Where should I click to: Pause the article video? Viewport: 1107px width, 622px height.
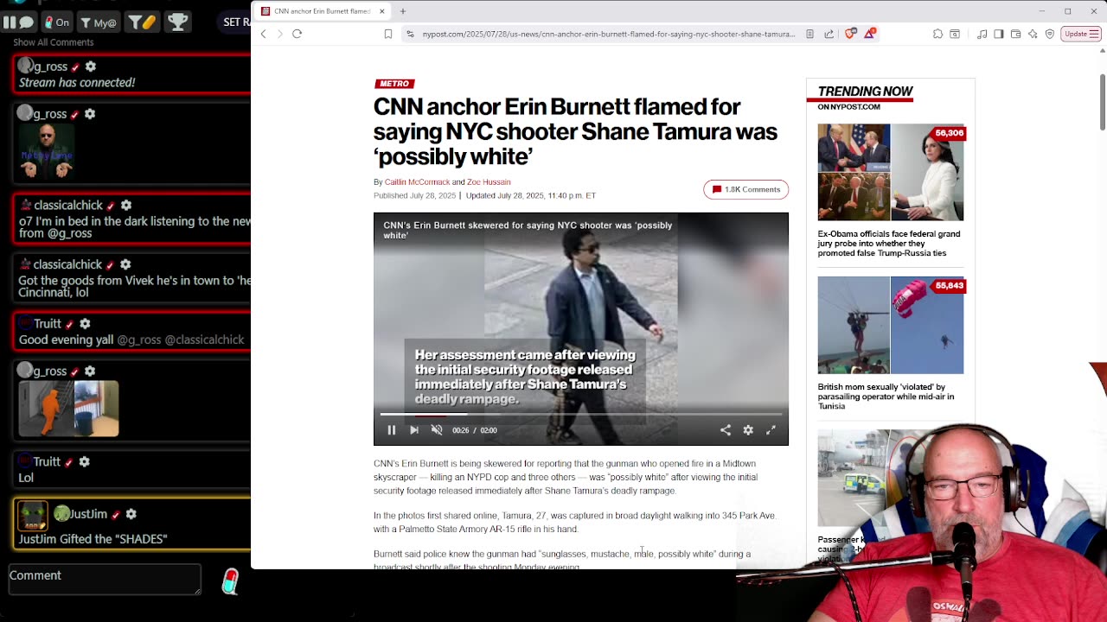coord(391,430)
